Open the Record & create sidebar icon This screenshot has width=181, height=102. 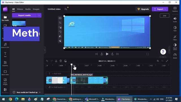pyautogui.click(x=5, y=25)
